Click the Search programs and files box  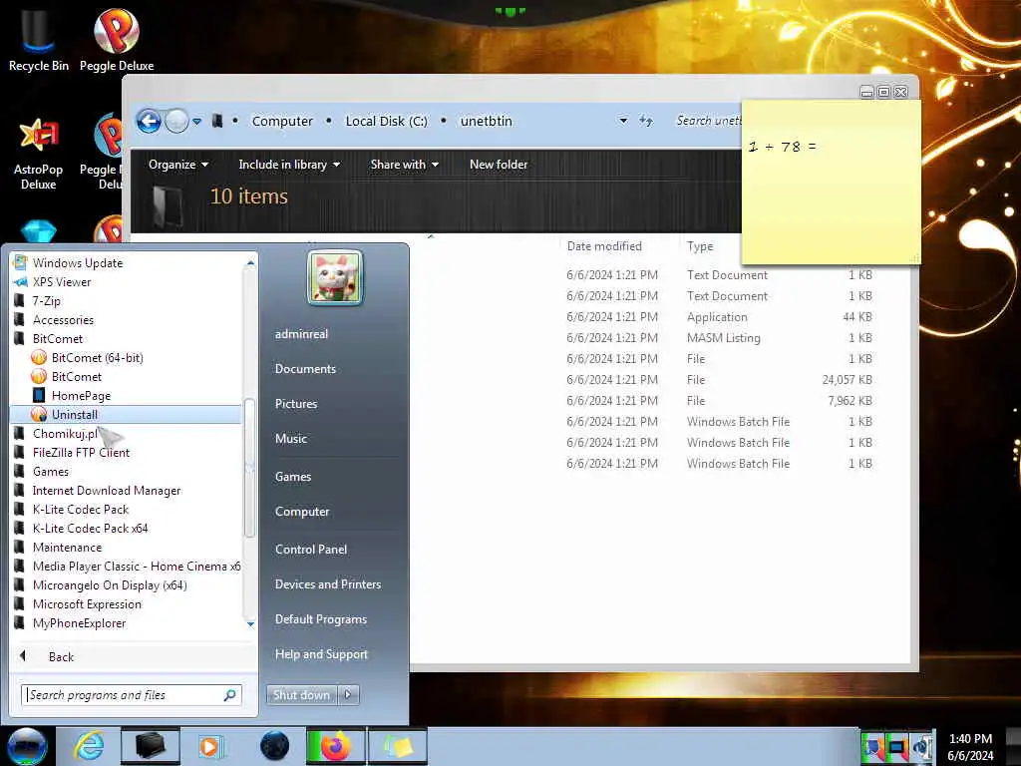point(131,695)
